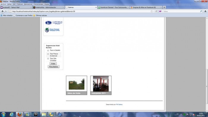Viewport: 208px width, 117px height.
Task: Click the Yahoo search magnifier icon
Action: (x=201, y=11)
